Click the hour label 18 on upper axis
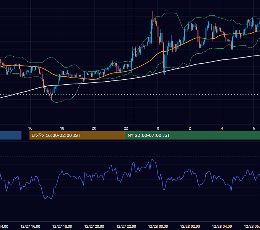This screenshot has height=230, width=260. (x=62, y=128)
